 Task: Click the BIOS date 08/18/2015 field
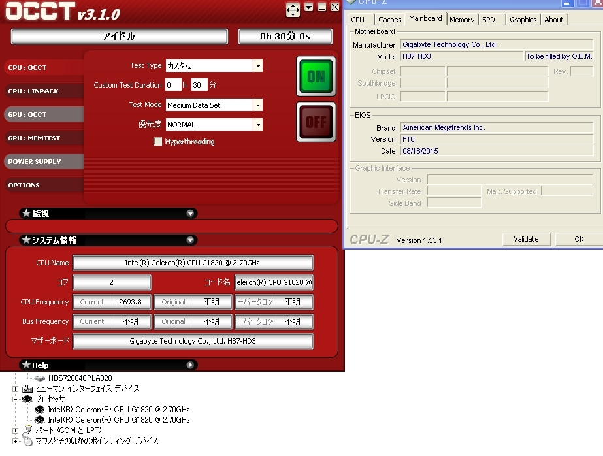[x=497, y=151]
